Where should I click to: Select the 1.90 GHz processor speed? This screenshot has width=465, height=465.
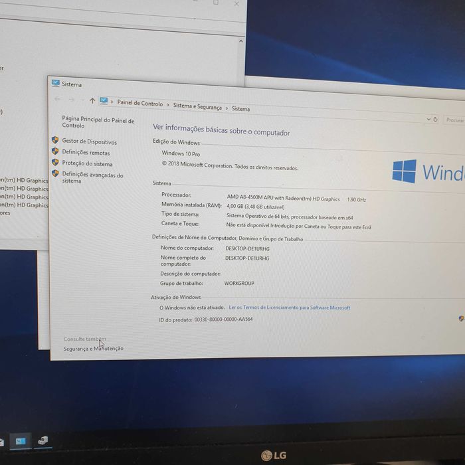pos(357,199)
